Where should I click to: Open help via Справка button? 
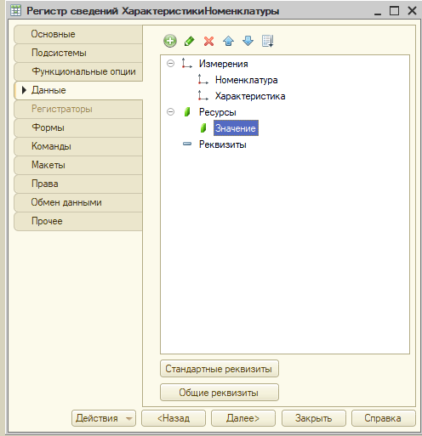point(384,418)
